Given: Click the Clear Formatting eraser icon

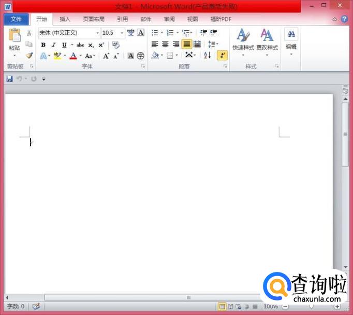Looking at the screenshot, I should pyautogui.click(x=116, y=45).
